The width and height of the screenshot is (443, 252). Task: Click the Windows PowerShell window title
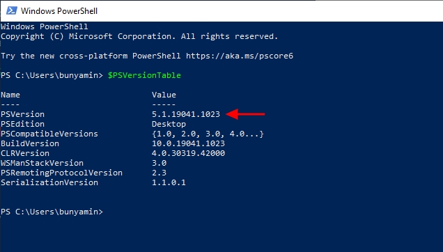pos(59,11)
